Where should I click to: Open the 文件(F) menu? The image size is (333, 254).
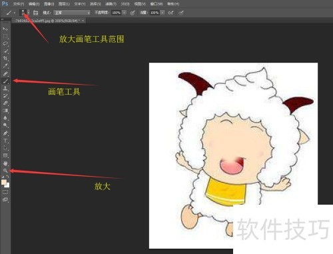19,4
